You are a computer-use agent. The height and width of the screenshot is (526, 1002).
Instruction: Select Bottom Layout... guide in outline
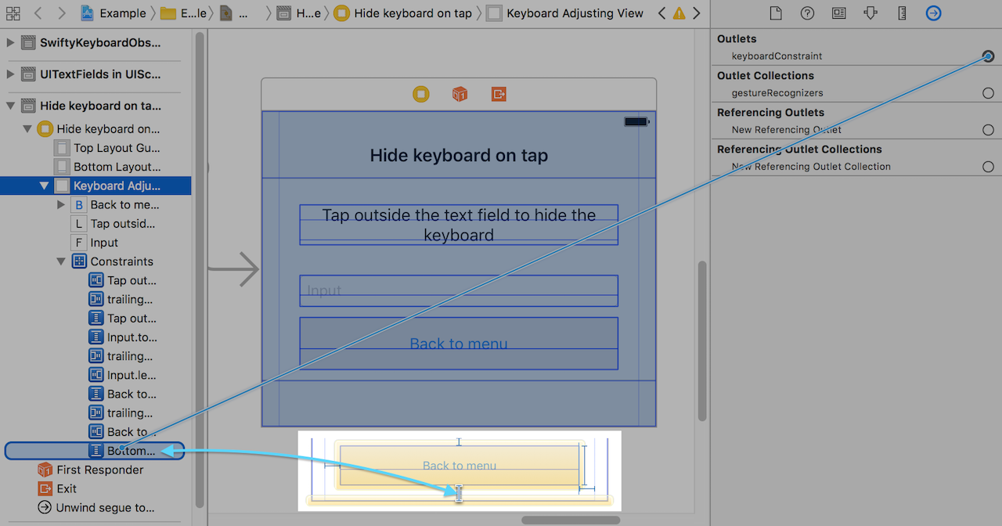point(106,167)
